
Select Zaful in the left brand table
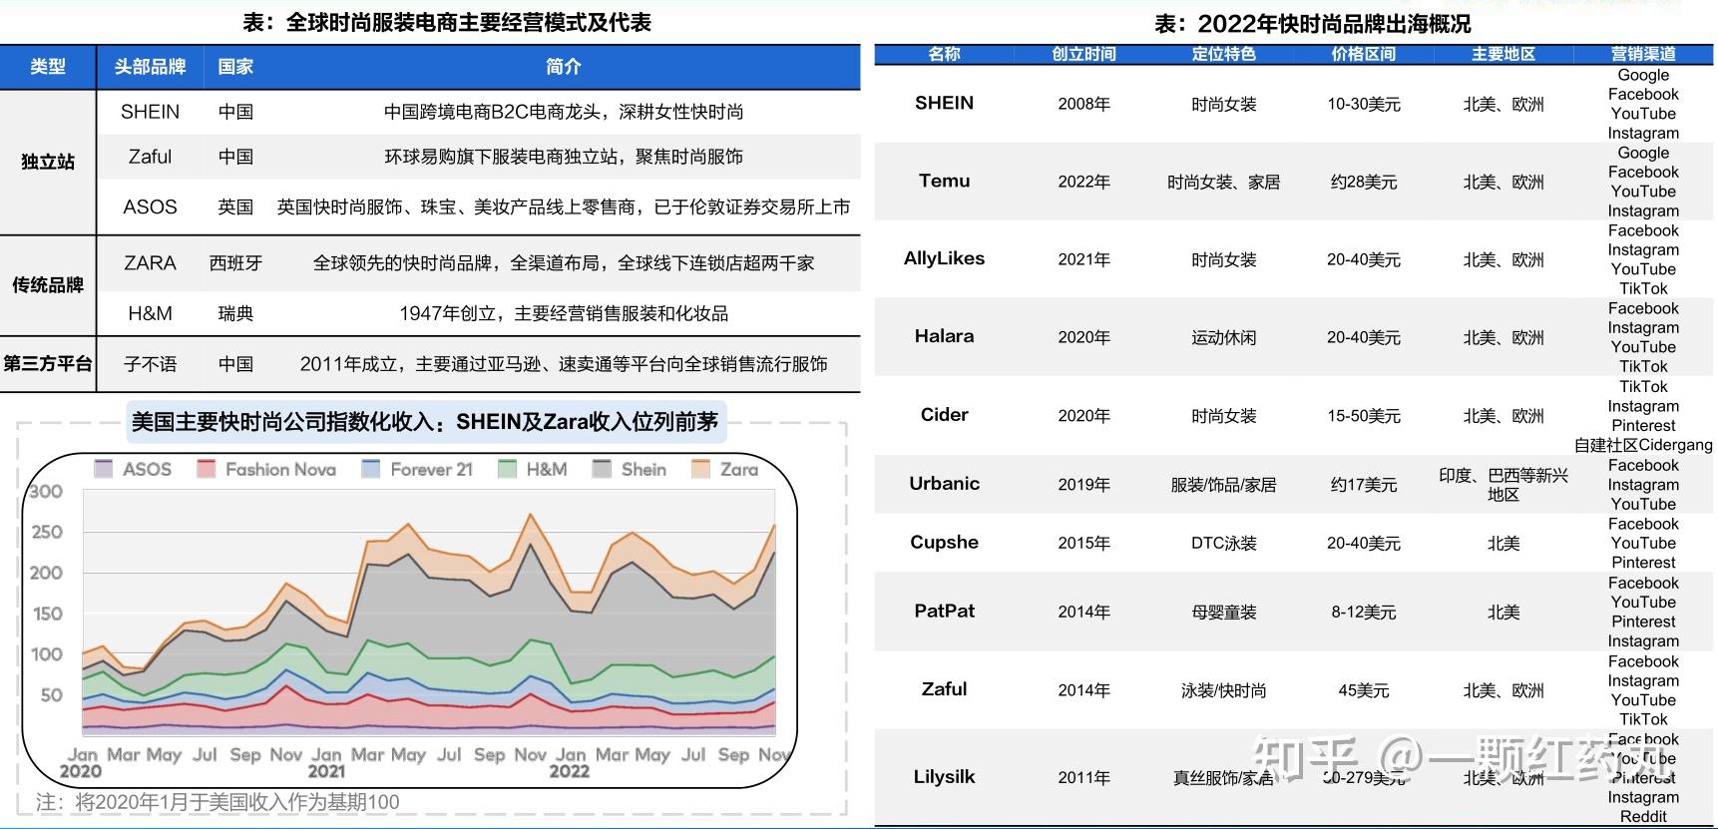tap(150, 157)
